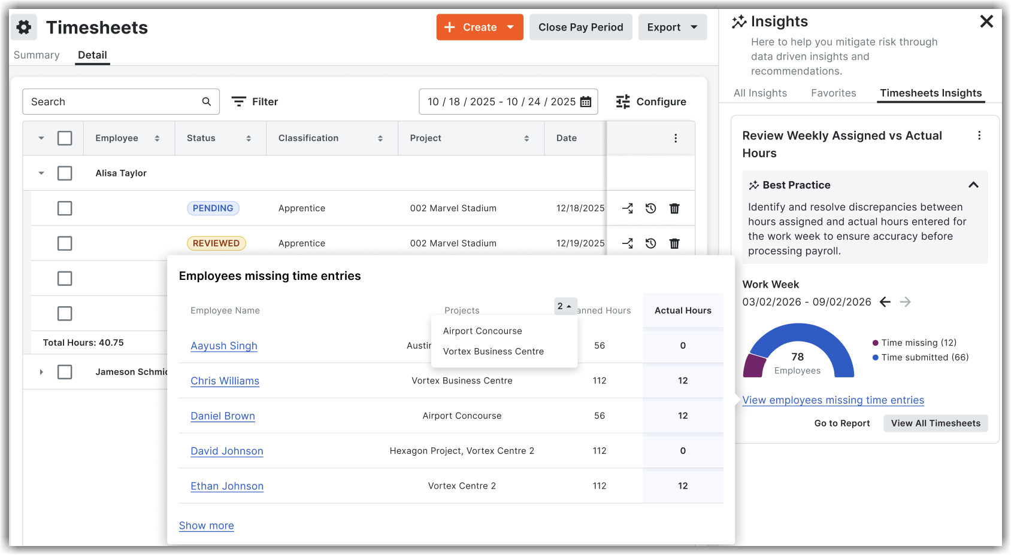Open the date range calendar picker
The height and width of the screenshot is (555, 1011).
point(583,102)
